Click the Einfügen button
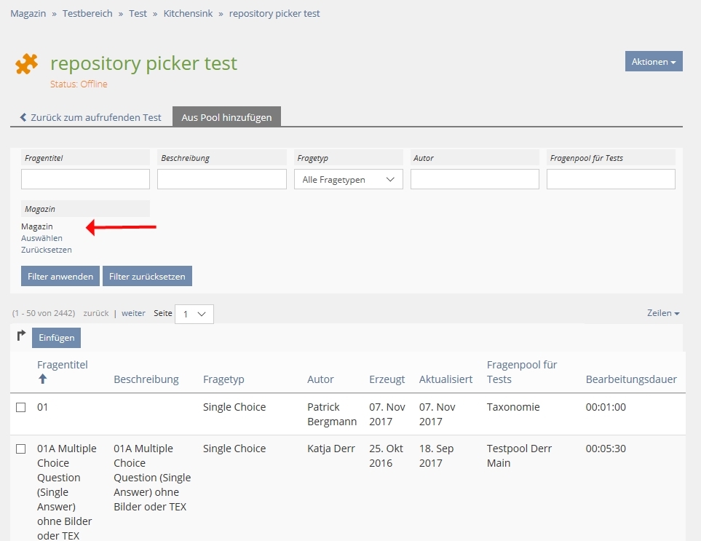Viewport: 701px width, 541px height. [x=56, y=338]
